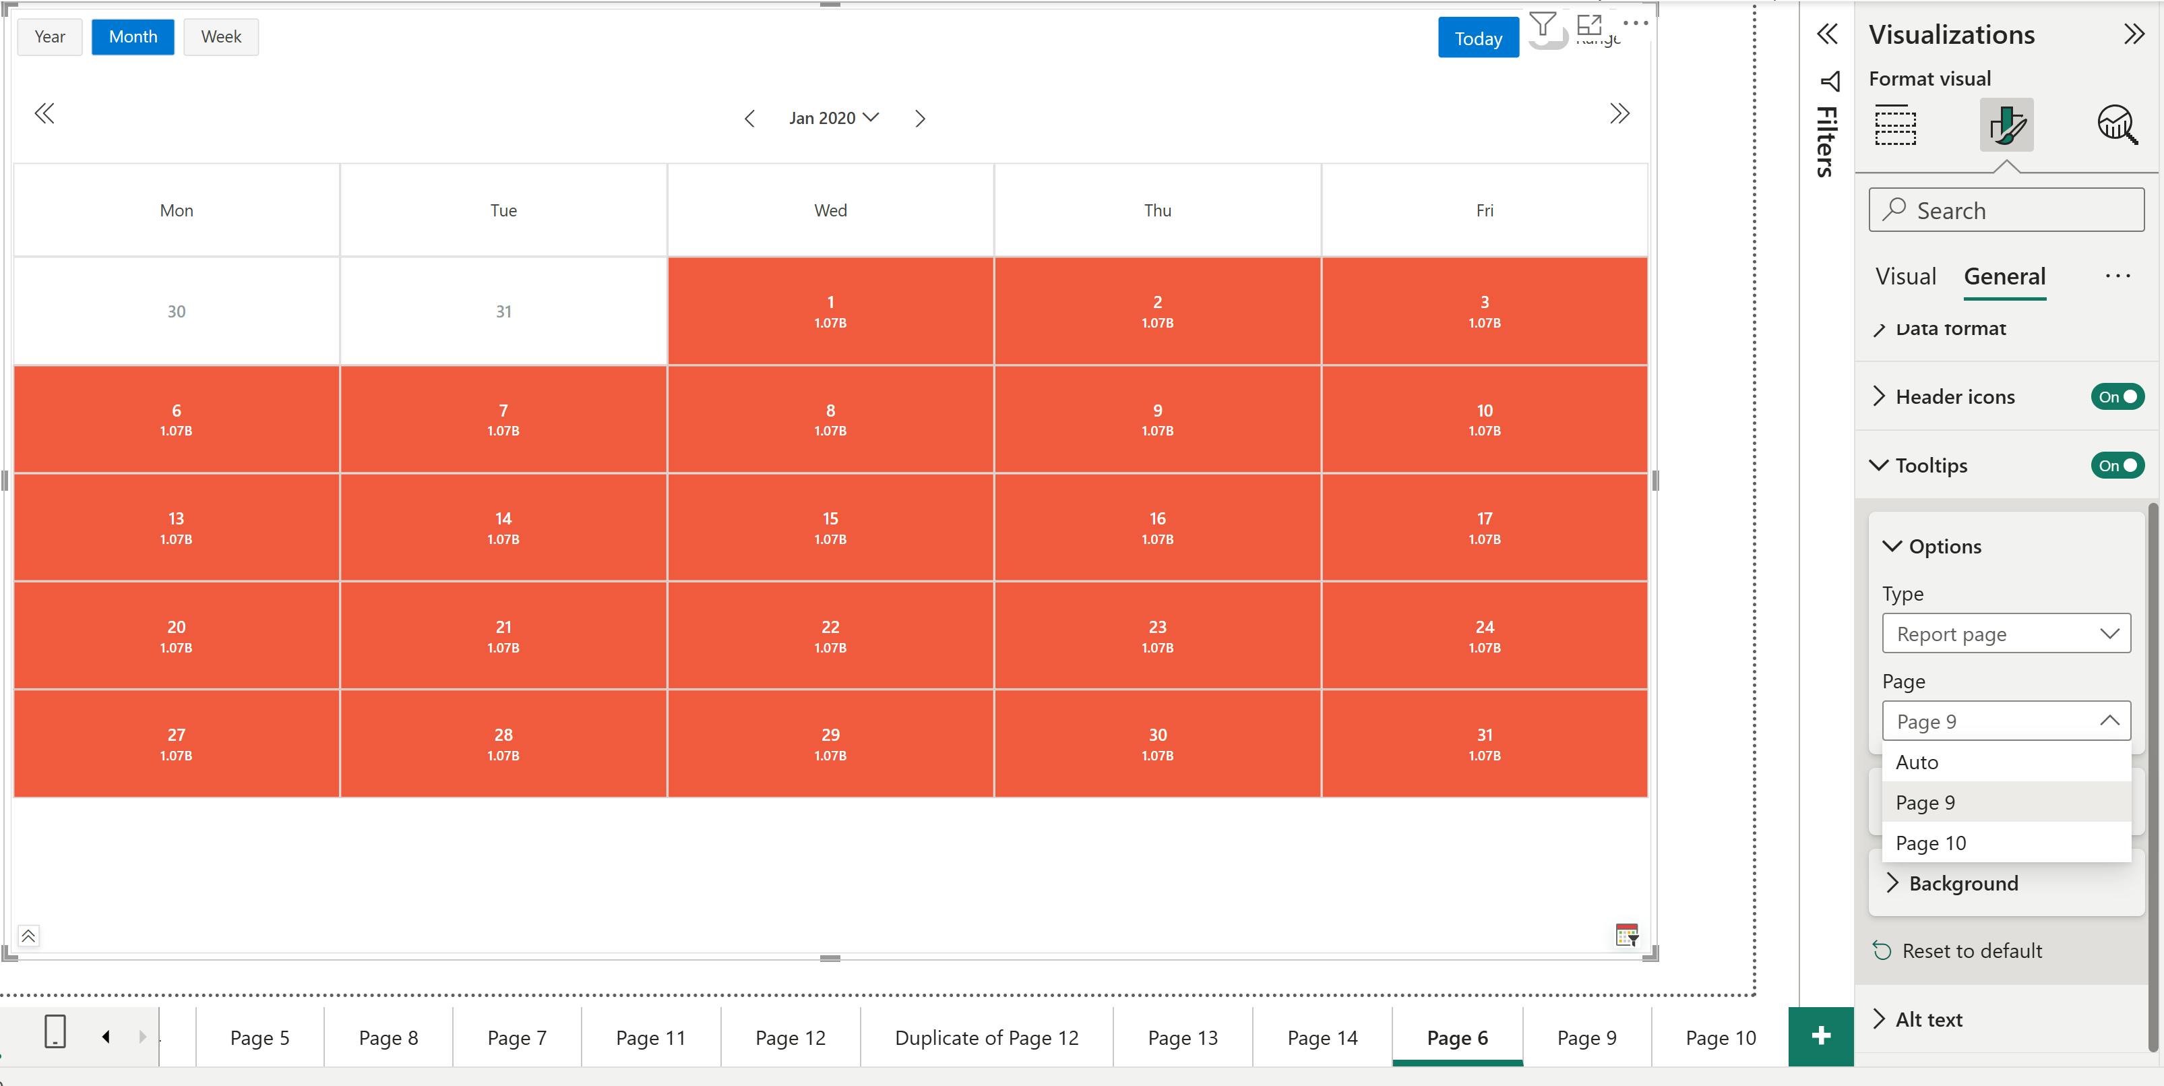Click the mobile layout phone icon
Screen dimensions: 2164x1086
[x=55, y=1031]
